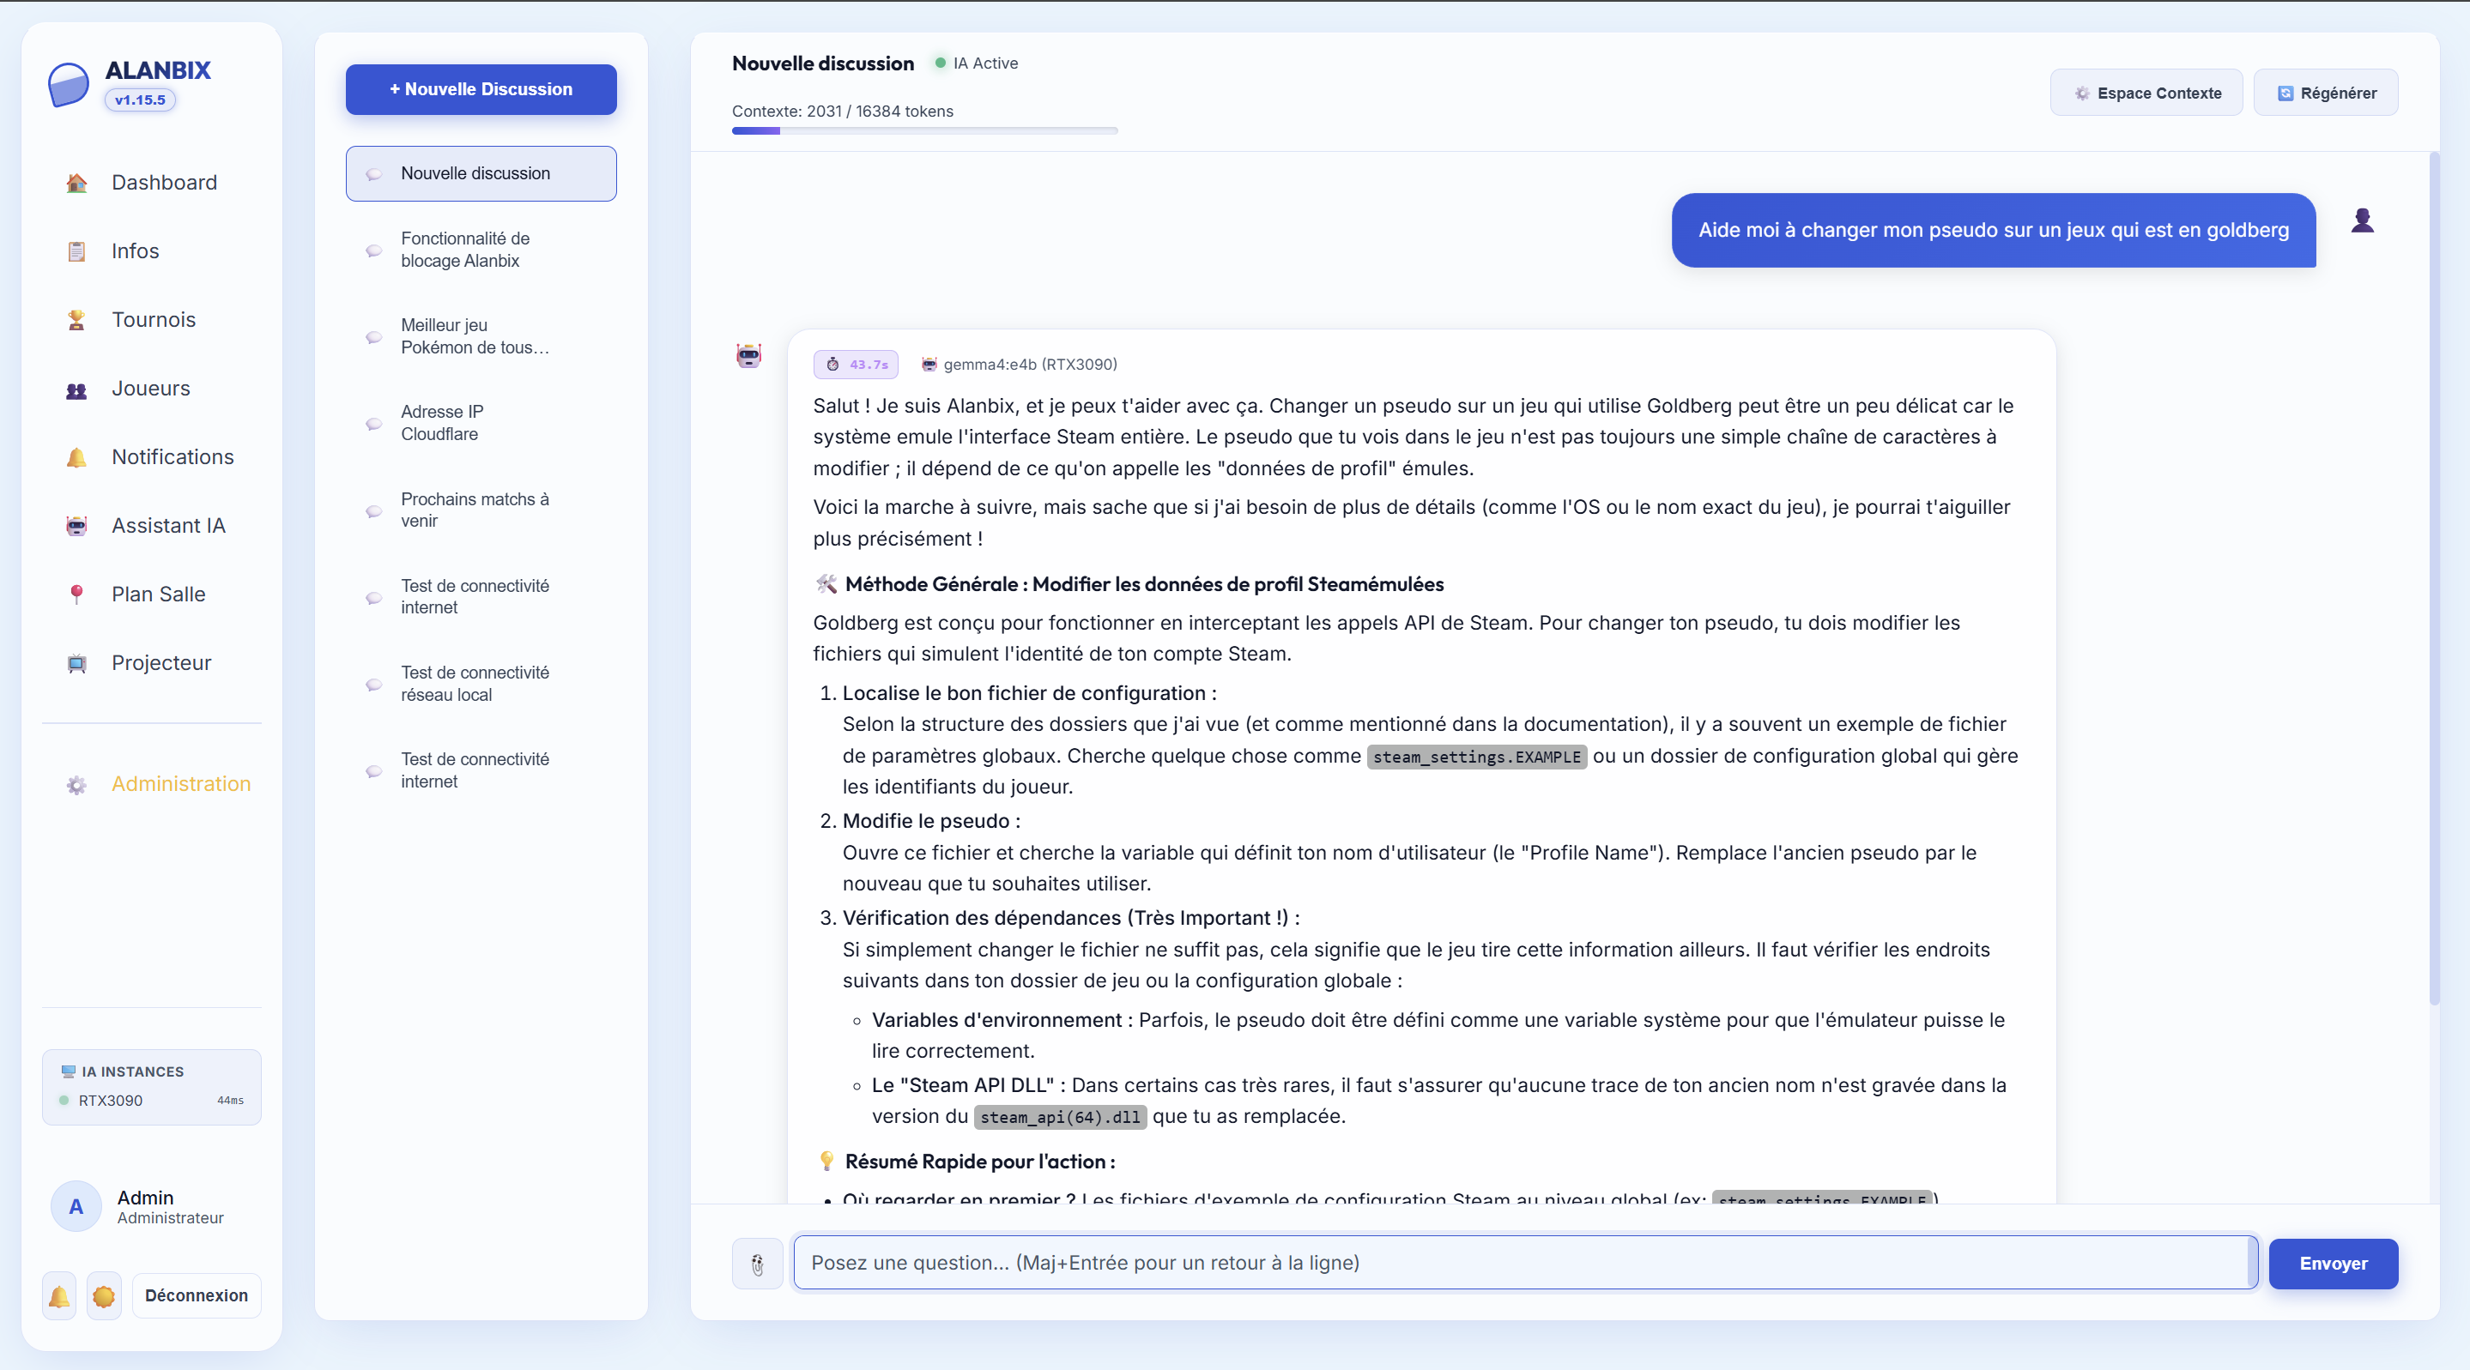Click the Résumé Rapide pour l'action heading
The image size is (2470, 1370).
point(979,1162)
